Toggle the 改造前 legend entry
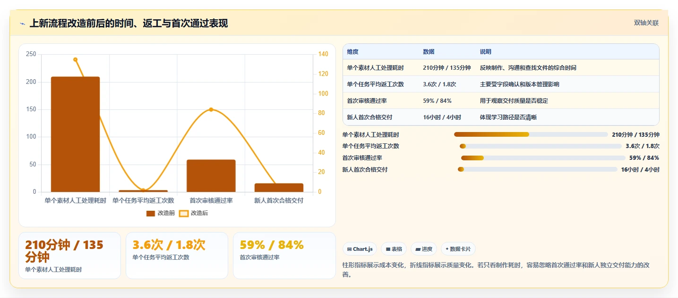 [x=161, y=213]
